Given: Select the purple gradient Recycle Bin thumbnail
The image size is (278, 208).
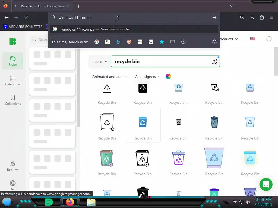Looking at the screenshot, I should [179, 158].
